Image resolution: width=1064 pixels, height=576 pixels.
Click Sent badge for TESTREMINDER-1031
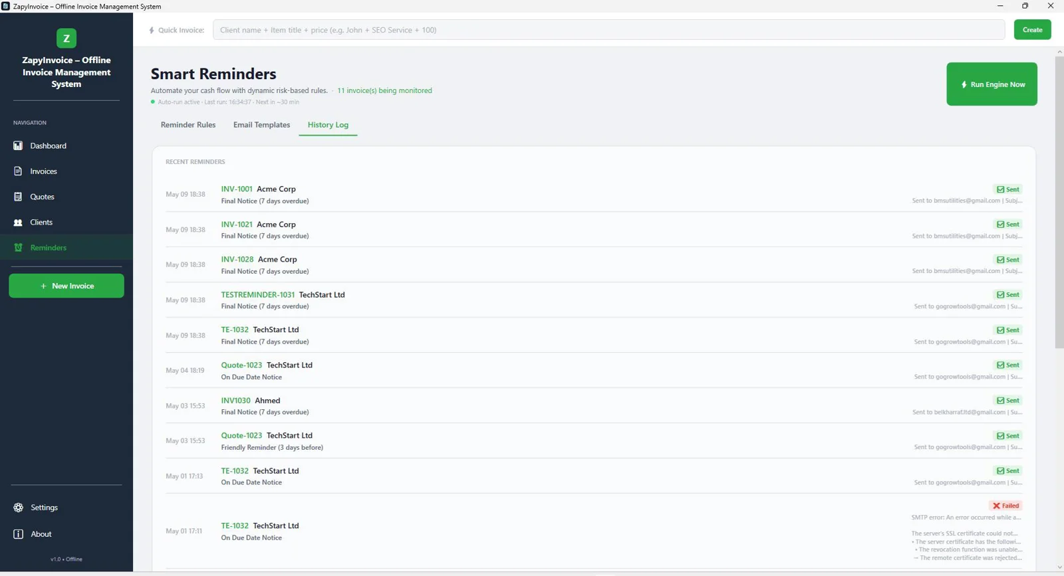click(x=1008, y=295)
